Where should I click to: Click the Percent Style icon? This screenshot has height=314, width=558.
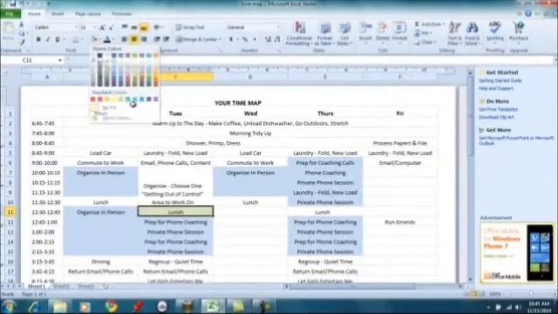point(245,39)
